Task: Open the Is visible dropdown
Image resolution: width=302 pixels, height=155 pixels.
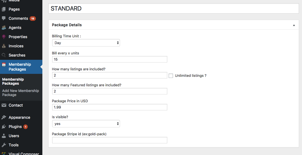Action: (x=86, y=124)
